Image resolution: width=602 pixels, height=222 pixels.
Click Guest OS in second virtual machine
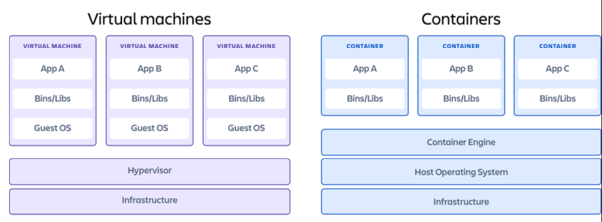coord(150,128)
